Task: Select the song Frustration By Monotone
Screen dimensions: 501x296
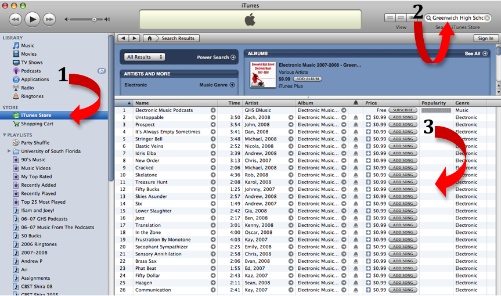Action: pyautogui.click(x=163, y=240)
